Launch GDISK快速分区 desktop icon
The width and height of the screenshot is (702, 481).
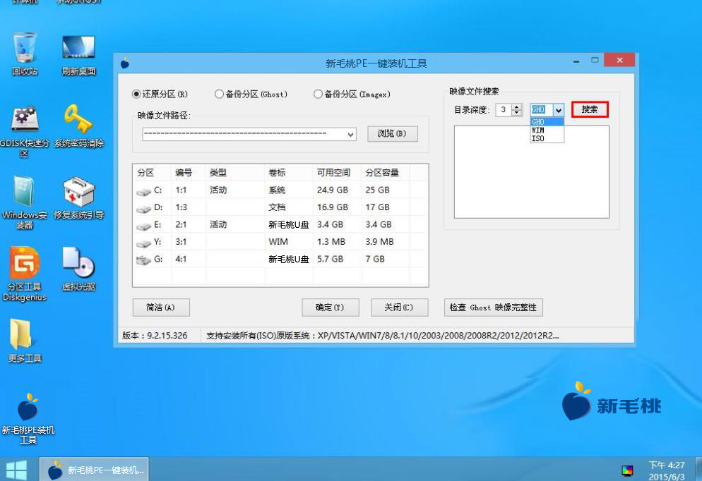(24, 130)
